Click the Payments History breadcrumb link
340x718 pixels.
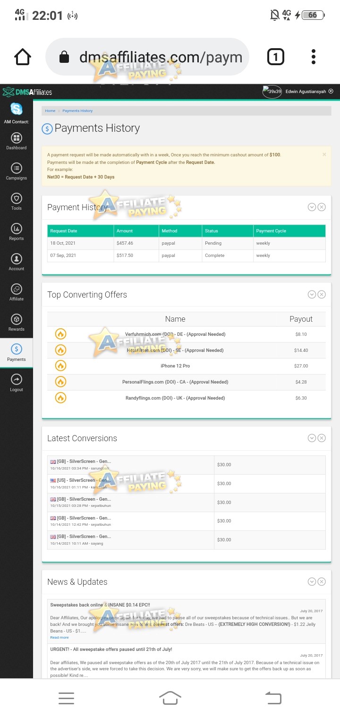pyautogui.click(x=77, y=111)
